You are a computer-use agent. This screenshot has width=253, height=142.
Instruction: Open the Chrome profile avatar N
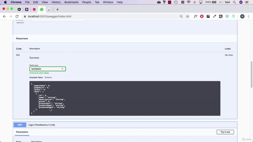(242, 17)
